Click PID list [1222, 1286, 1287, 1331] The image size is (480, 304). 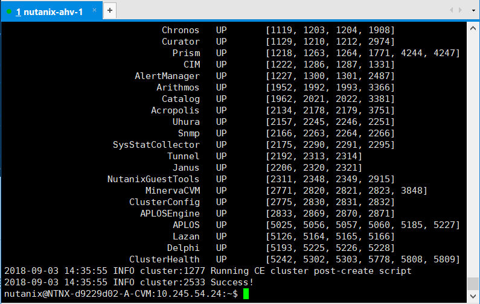330,65
